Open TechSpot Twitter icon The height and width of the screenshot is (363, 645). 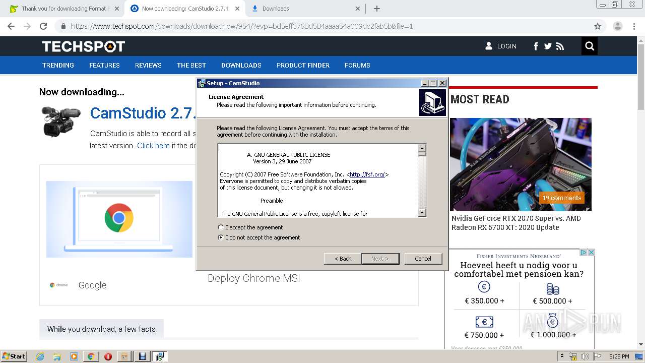(x=548, y=46)
